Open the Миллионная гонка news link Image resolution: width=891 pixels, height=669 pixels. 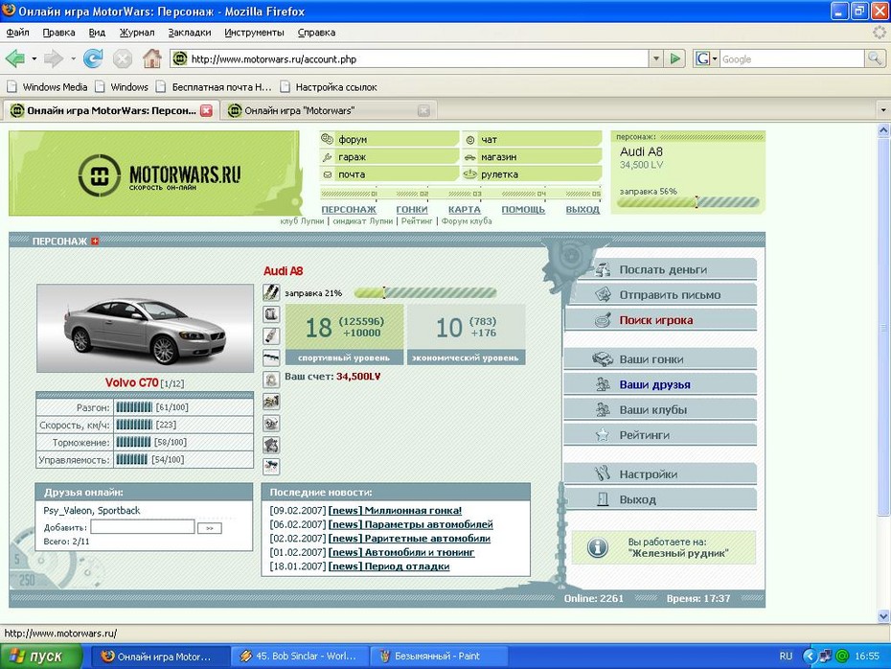click(395, 511)
